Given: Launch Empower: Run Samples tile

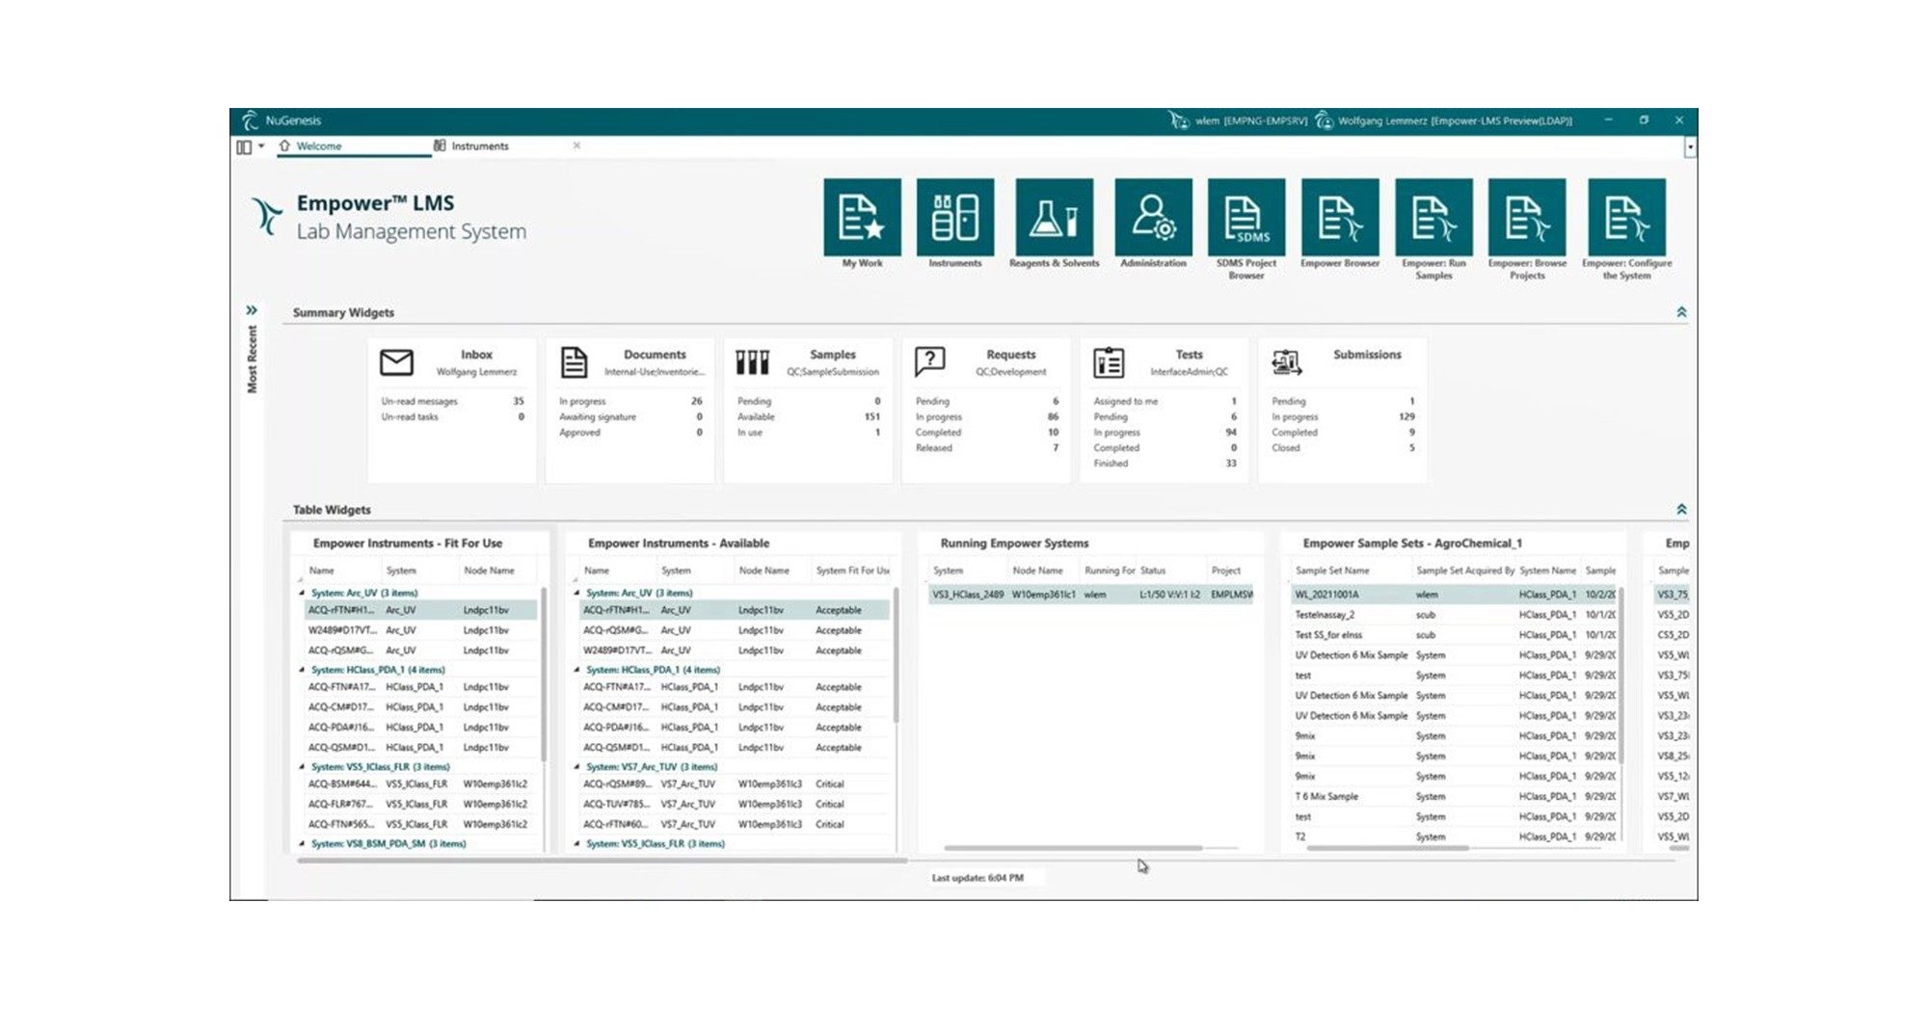Looking at the screenshot, I should (x=1433, y=217).
